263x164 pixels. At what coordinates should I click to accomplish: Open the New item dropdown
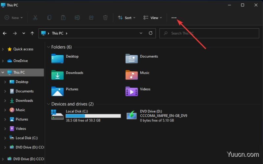click(13, 18)
